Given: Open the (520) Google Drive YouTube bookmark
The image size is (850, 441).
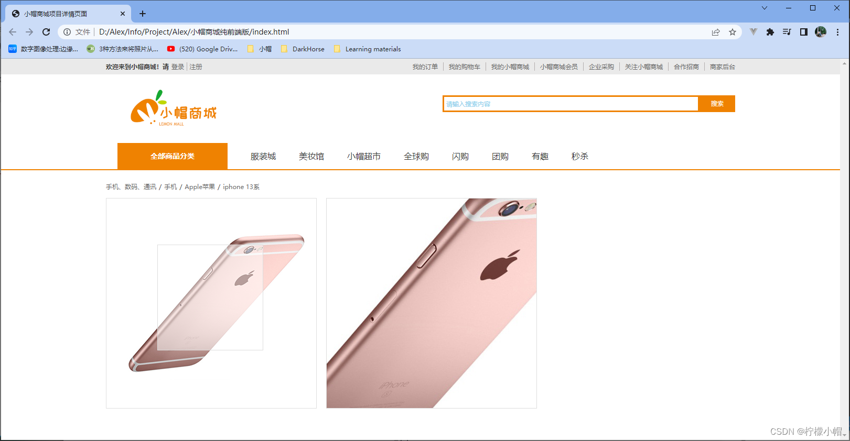Looking at the screenshot, I should pyautogui.click(x=202, y=49).
